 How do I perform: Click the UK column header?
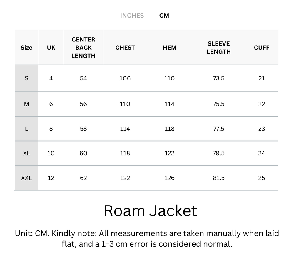(50, 47)
